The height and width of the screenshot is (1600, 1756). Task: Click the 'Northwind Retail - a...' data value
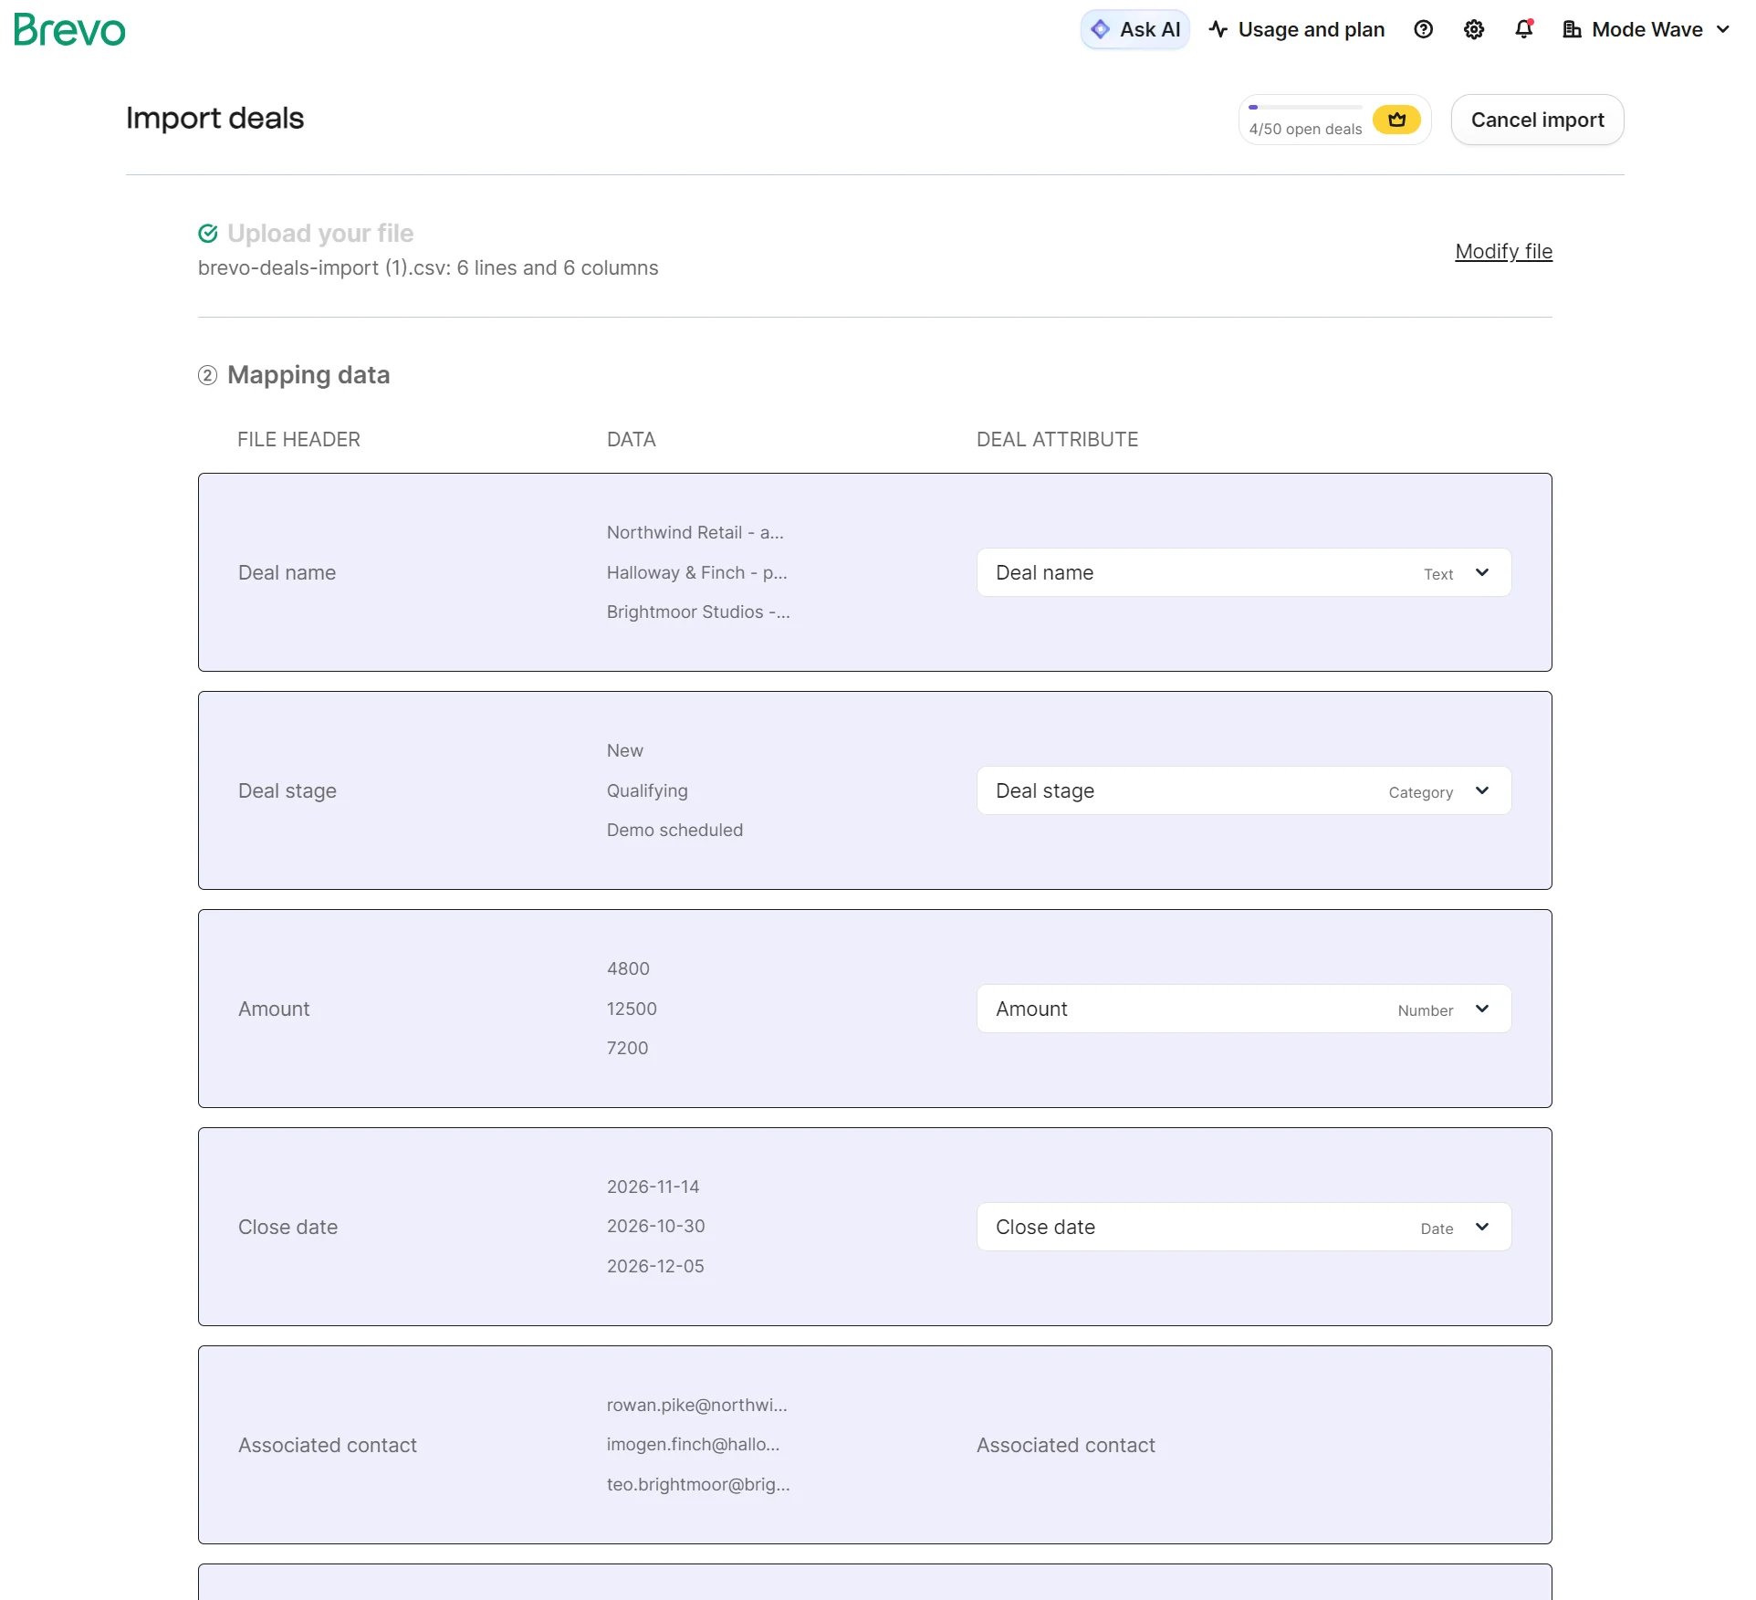coord(695,532)
